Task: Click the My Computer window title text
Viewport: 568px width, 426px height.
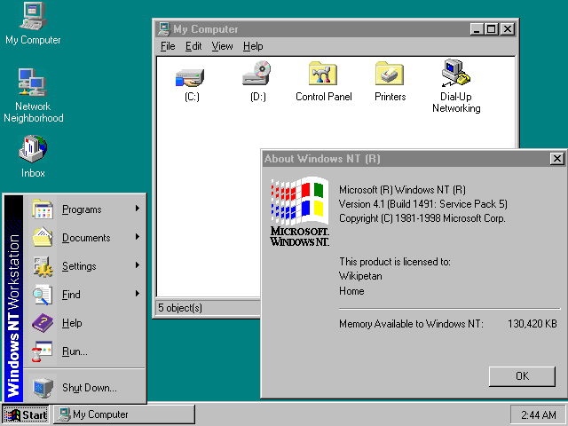Action: [x=205, y=29]
